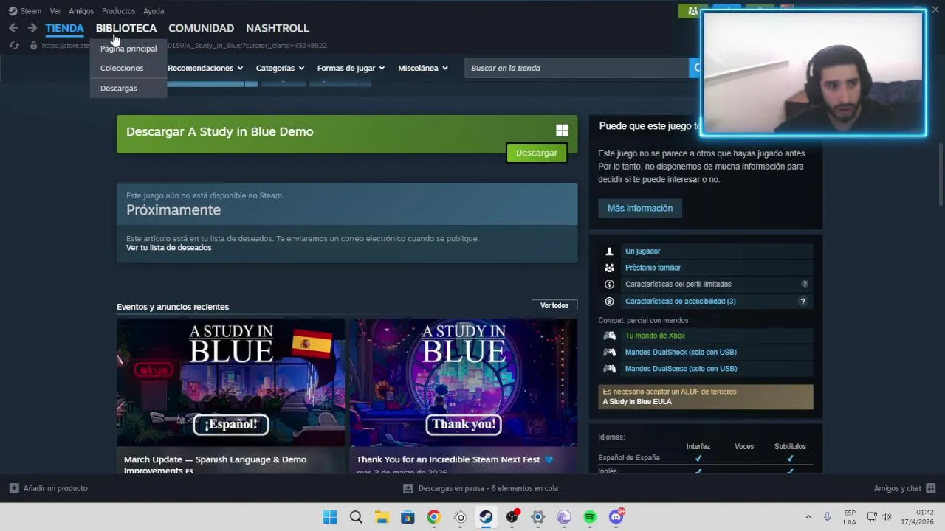Click the taskbar search magnifier
The width and height of the screenshot is (945, 531).
(x=356, y=517)
